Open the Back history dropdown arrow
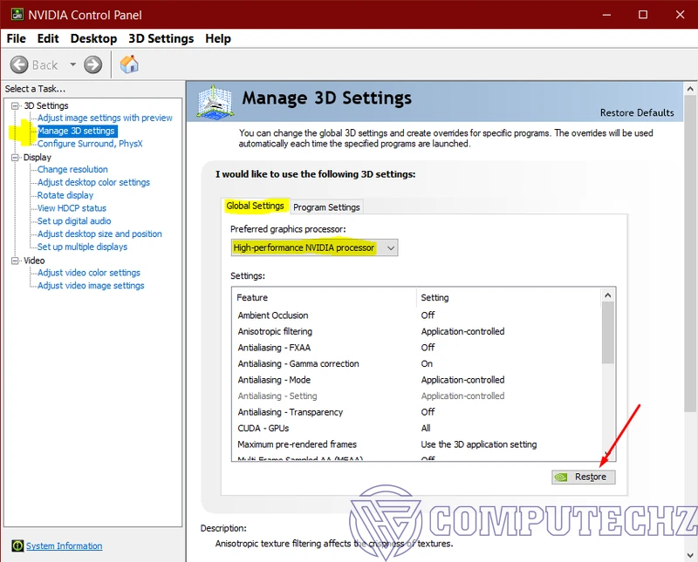Screen dimensions: 698x562 (72, 65)
